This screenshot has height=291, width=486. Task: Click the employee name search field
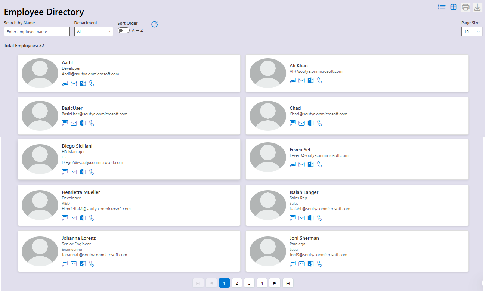(37, 31)
